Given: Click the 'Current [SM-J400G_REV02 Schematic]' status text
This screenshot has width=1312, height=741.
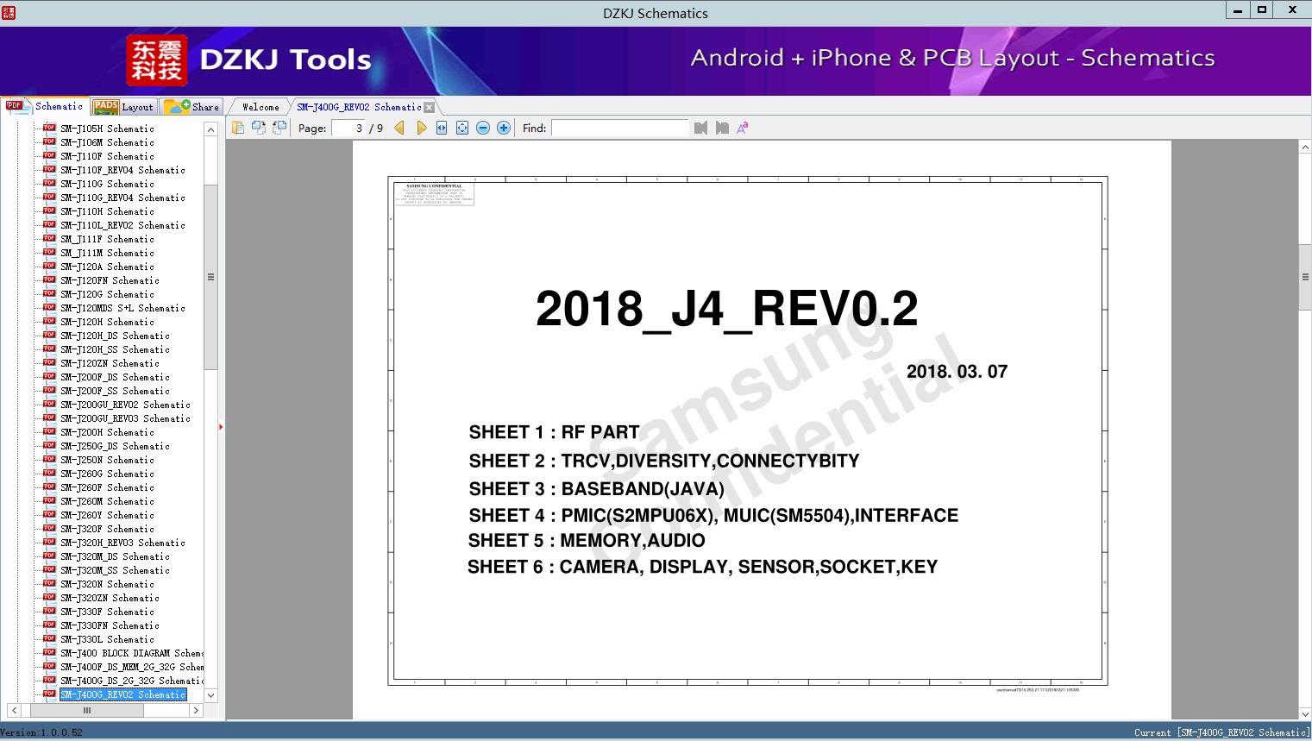Looking at the screenshot, I should click(x=1222, y=732).
